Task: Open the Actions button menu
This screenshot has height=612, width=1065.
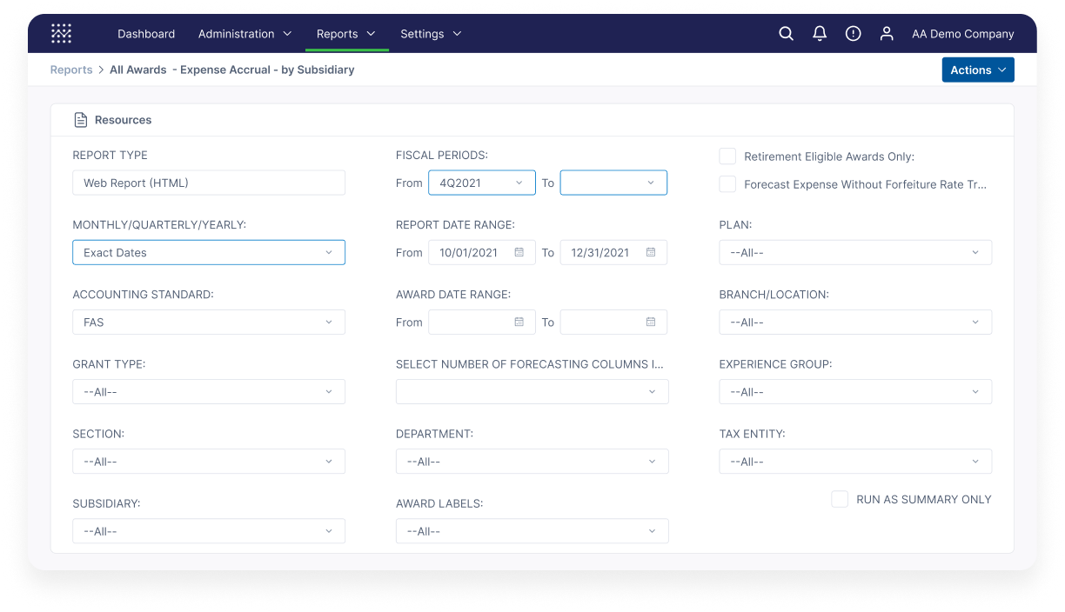Action: [978, 70]
